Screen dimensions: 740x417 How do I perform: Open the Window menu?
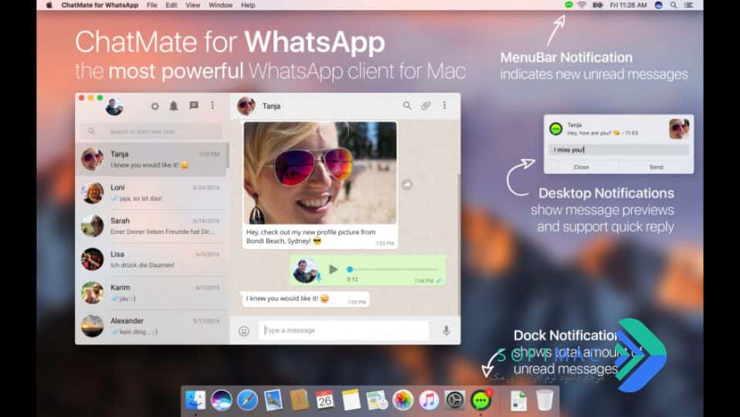pyautogui.click(x=221, y=5)
